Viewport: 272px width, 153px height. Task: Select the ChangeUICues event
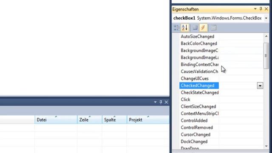[x=195, y=79]
